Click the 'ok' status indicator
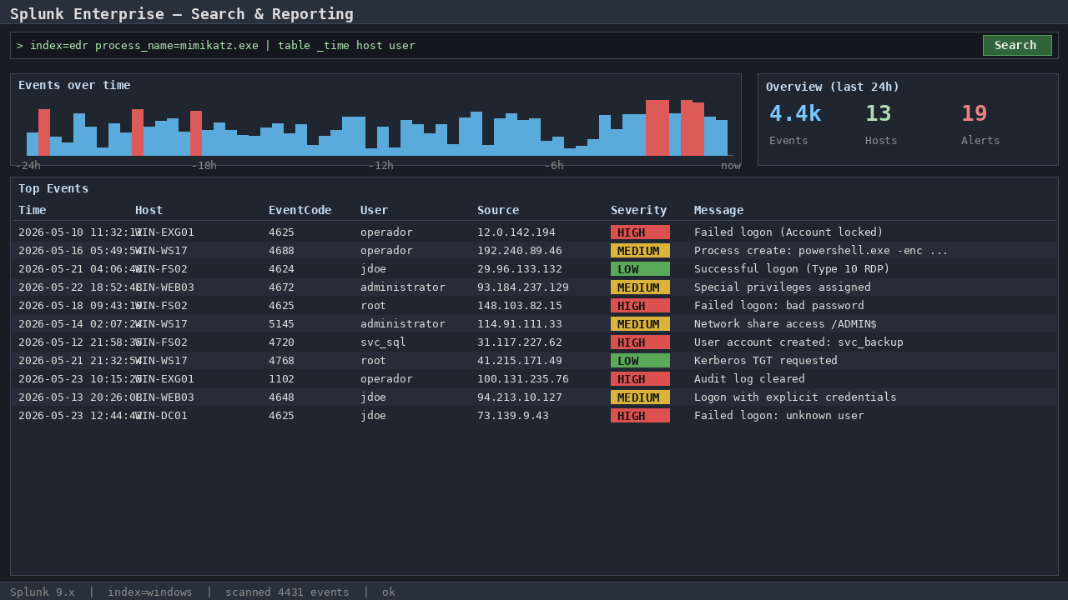 [389, 592]
